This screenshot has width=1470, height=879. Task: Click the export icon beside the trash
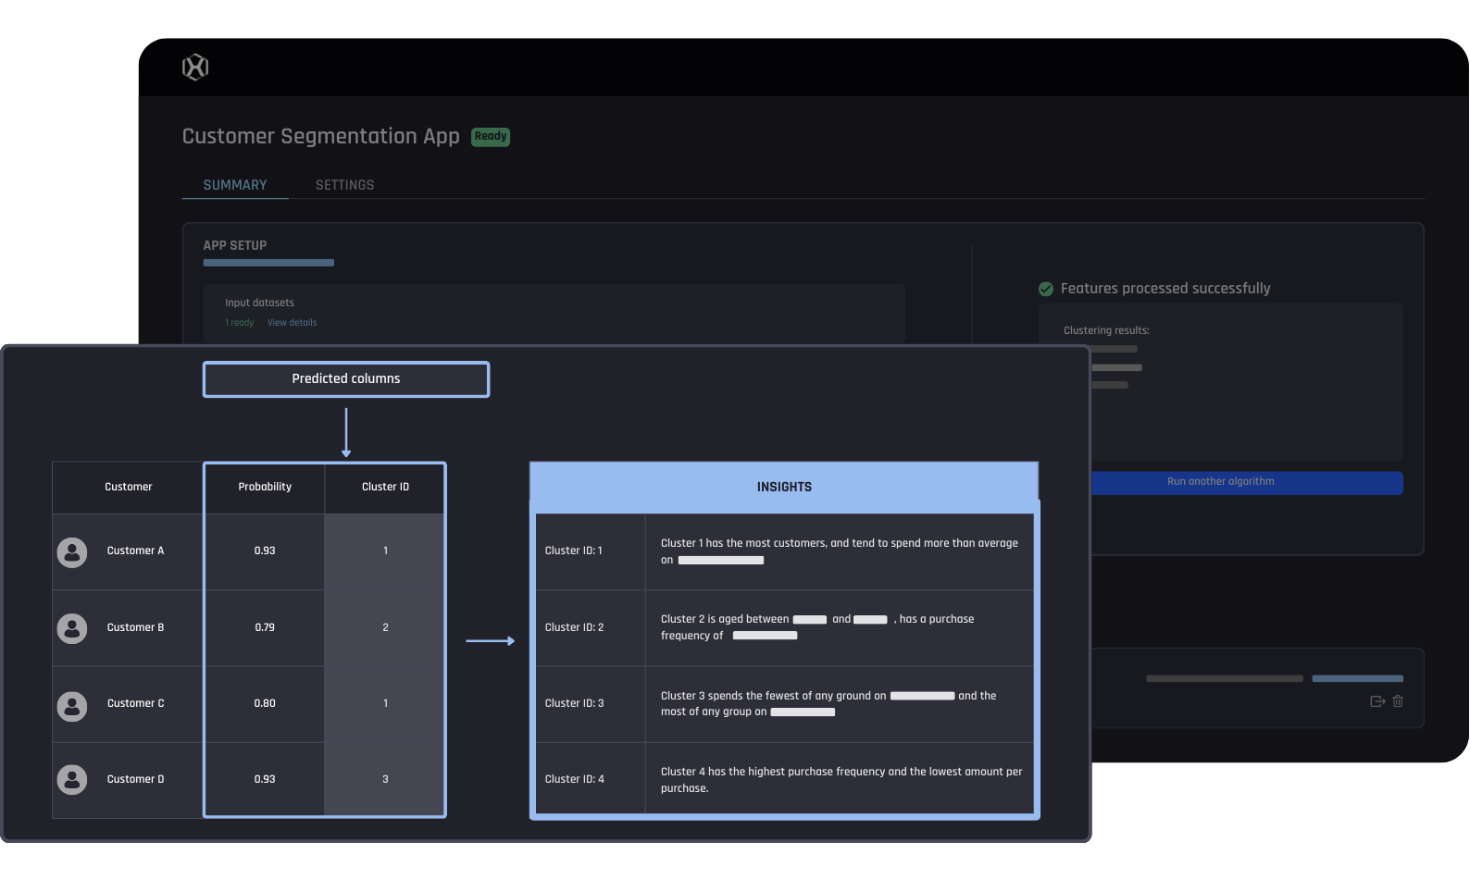[1377, 701]
